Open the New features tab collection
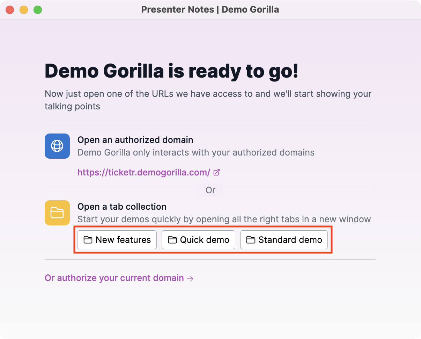 click(x=117, y=240)
